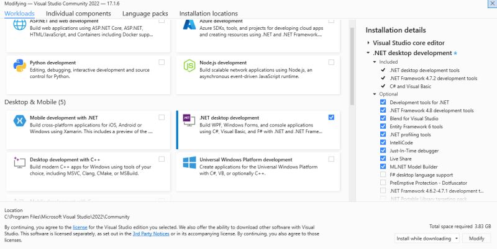Uncheck Development tools for .NET option

(383, 102)
